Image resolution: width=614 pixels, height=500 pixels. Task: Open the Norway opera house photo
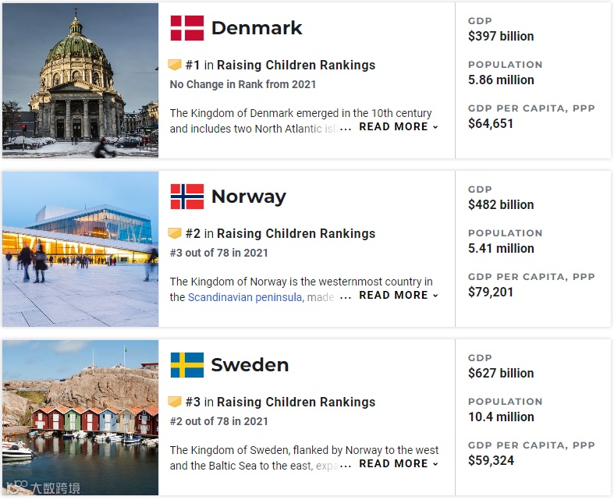80,249
